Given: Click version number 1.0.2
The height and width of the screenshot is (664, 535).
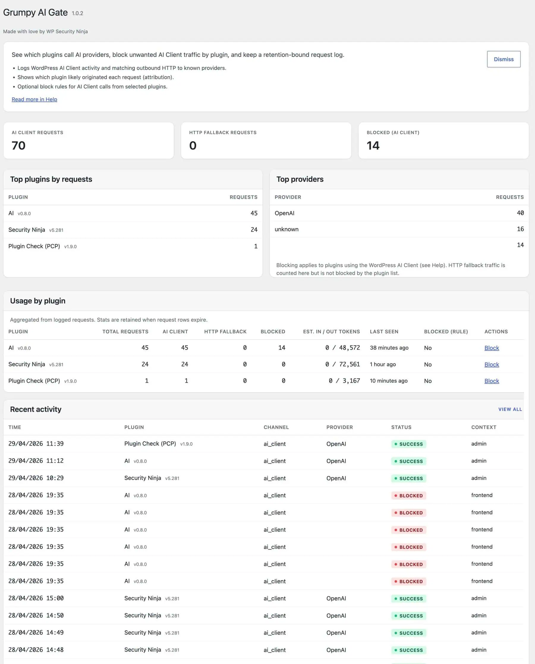Looking at the screenshot, I should point(77,13).
